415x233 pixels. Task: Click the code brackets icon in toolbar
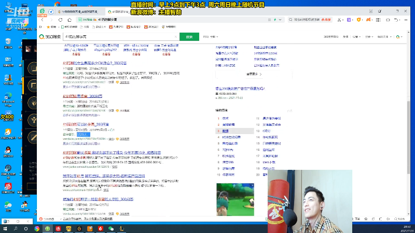[x=388, y=20]
